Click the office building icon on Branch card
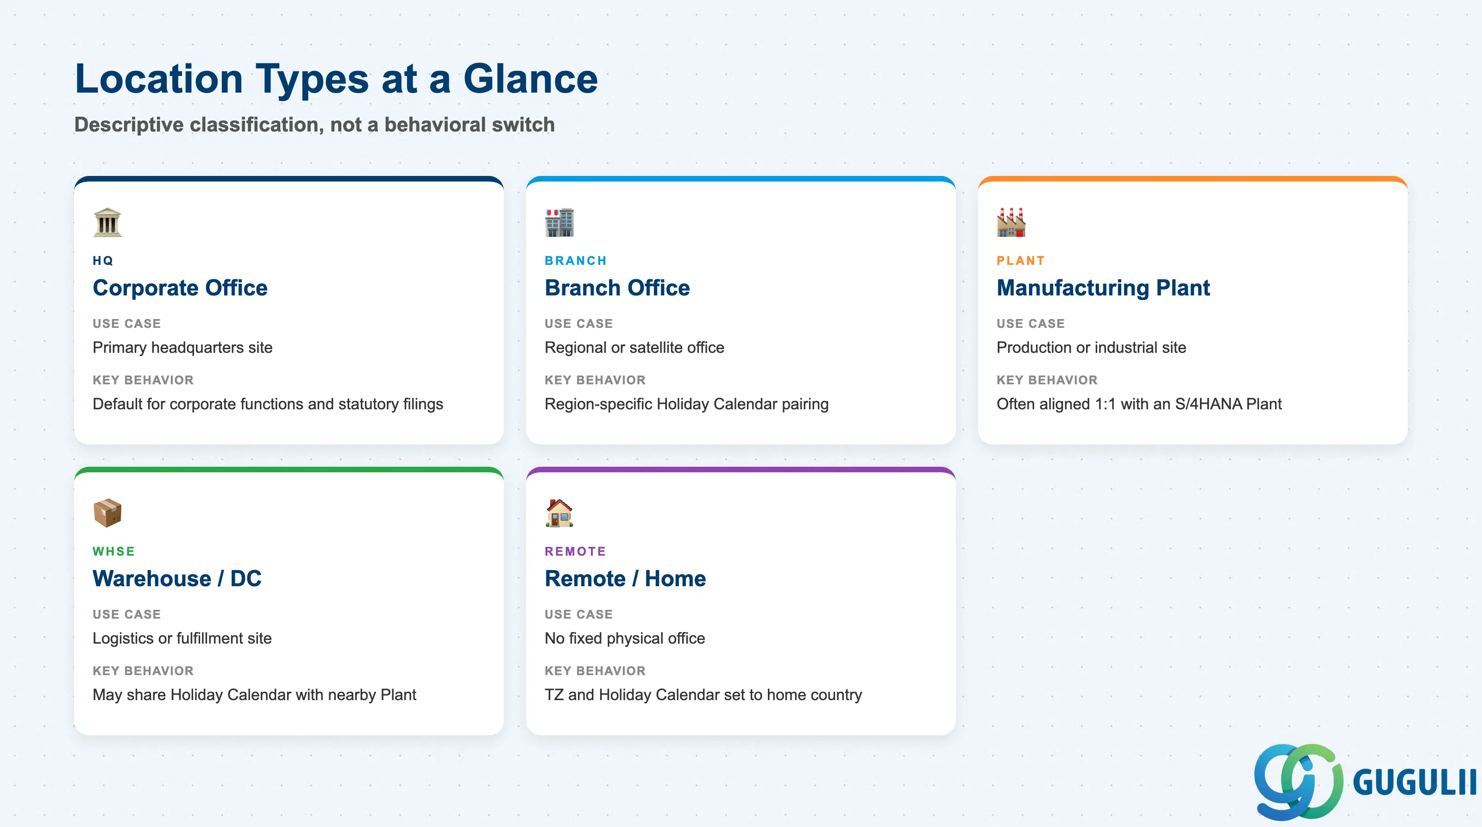Viewport: 1482px width, 827px height. [x=559, y=223]
